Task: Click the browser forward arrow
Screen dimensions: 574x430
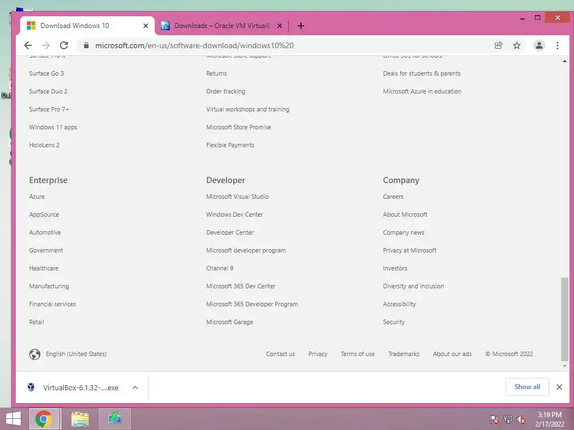Action: click(x=46, y=45)
